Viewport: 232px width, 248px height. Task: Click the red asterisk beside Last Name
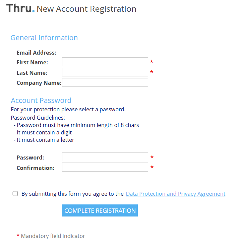[152, 72]
